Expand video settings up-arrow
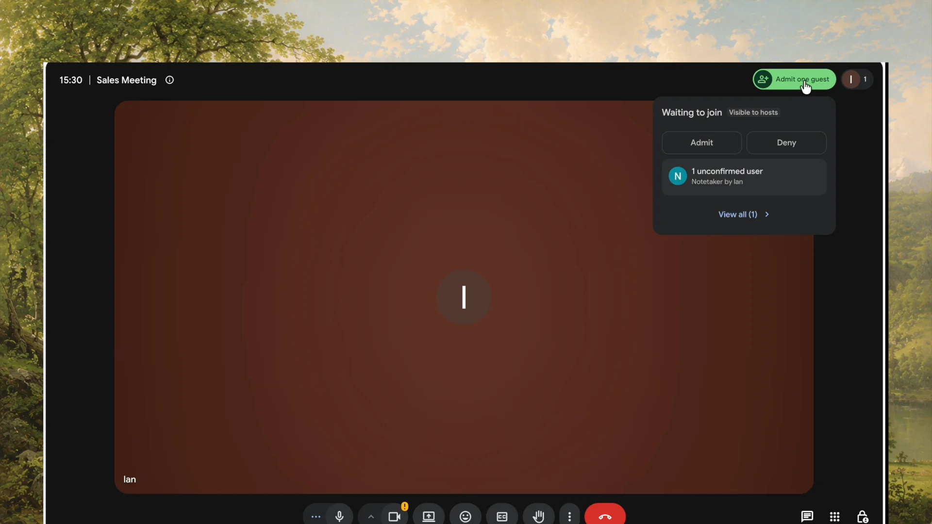The image size is (932, 524). click(x=371, y=517)
